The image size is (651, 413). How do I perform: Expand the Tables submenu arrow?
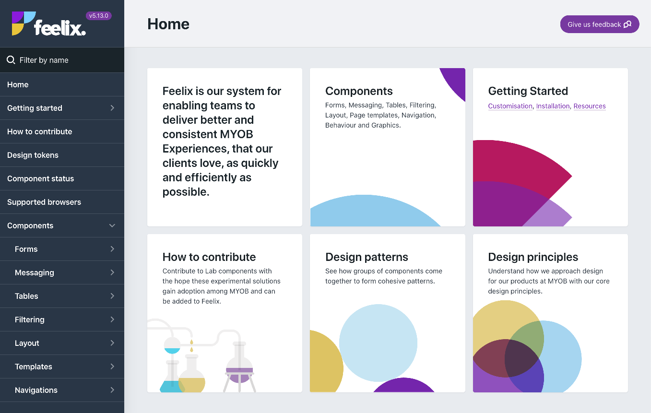point(112,296)
